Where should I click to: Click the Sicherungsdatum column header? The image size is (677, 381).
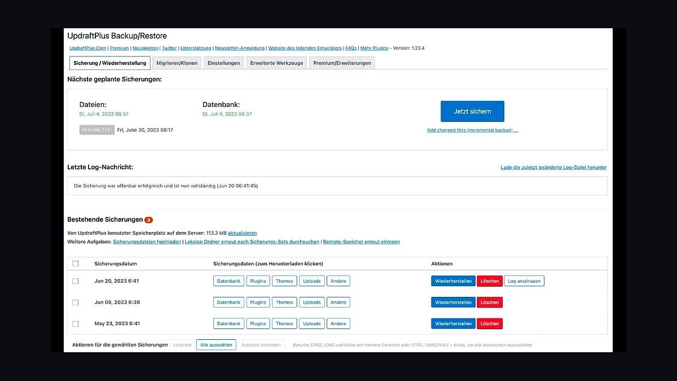[x=116, y=264]
